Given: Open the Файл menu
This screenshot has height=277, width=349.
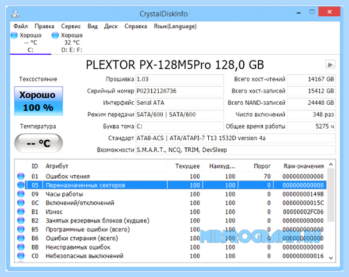Looking at the screenshot, I should pyautogui.click(x=20, y=26).
